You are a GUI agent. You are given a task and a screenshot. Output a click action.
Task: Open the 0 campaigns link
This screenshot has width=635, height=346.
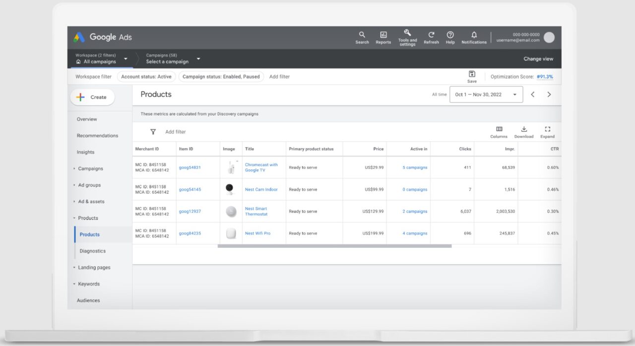pyautogui.click(x=415, y=189)
